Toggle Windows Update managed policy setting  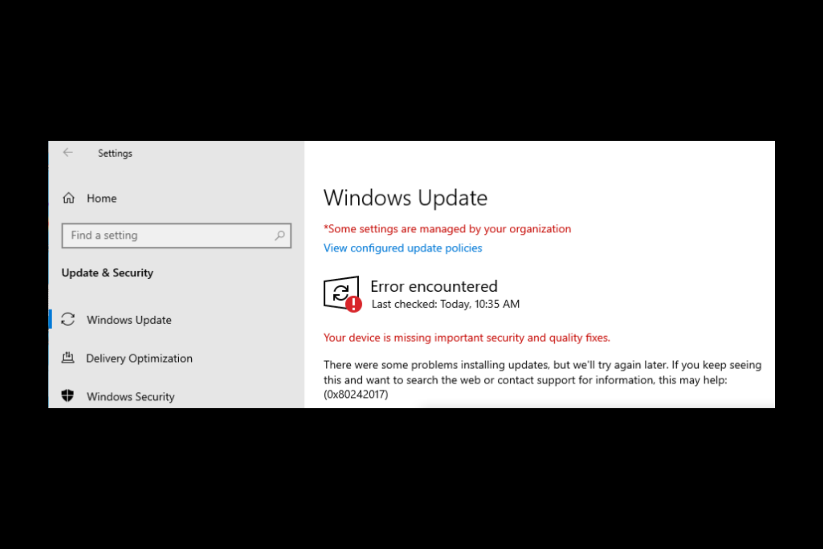pyautogui.click(x=403, y=248)
